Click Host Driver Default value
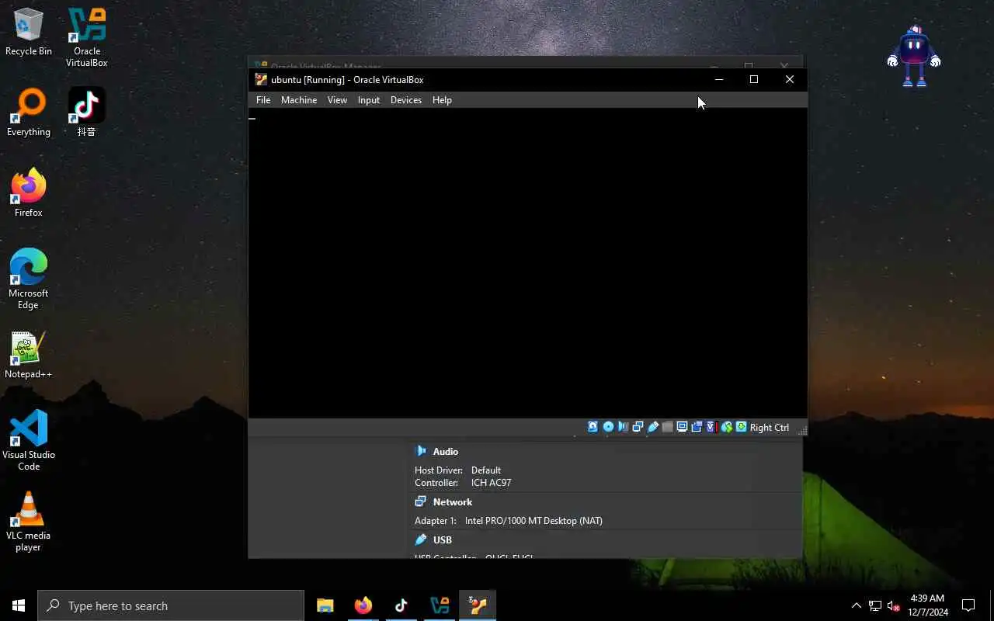Screen dimensions: 994x621 click(486, 470)
